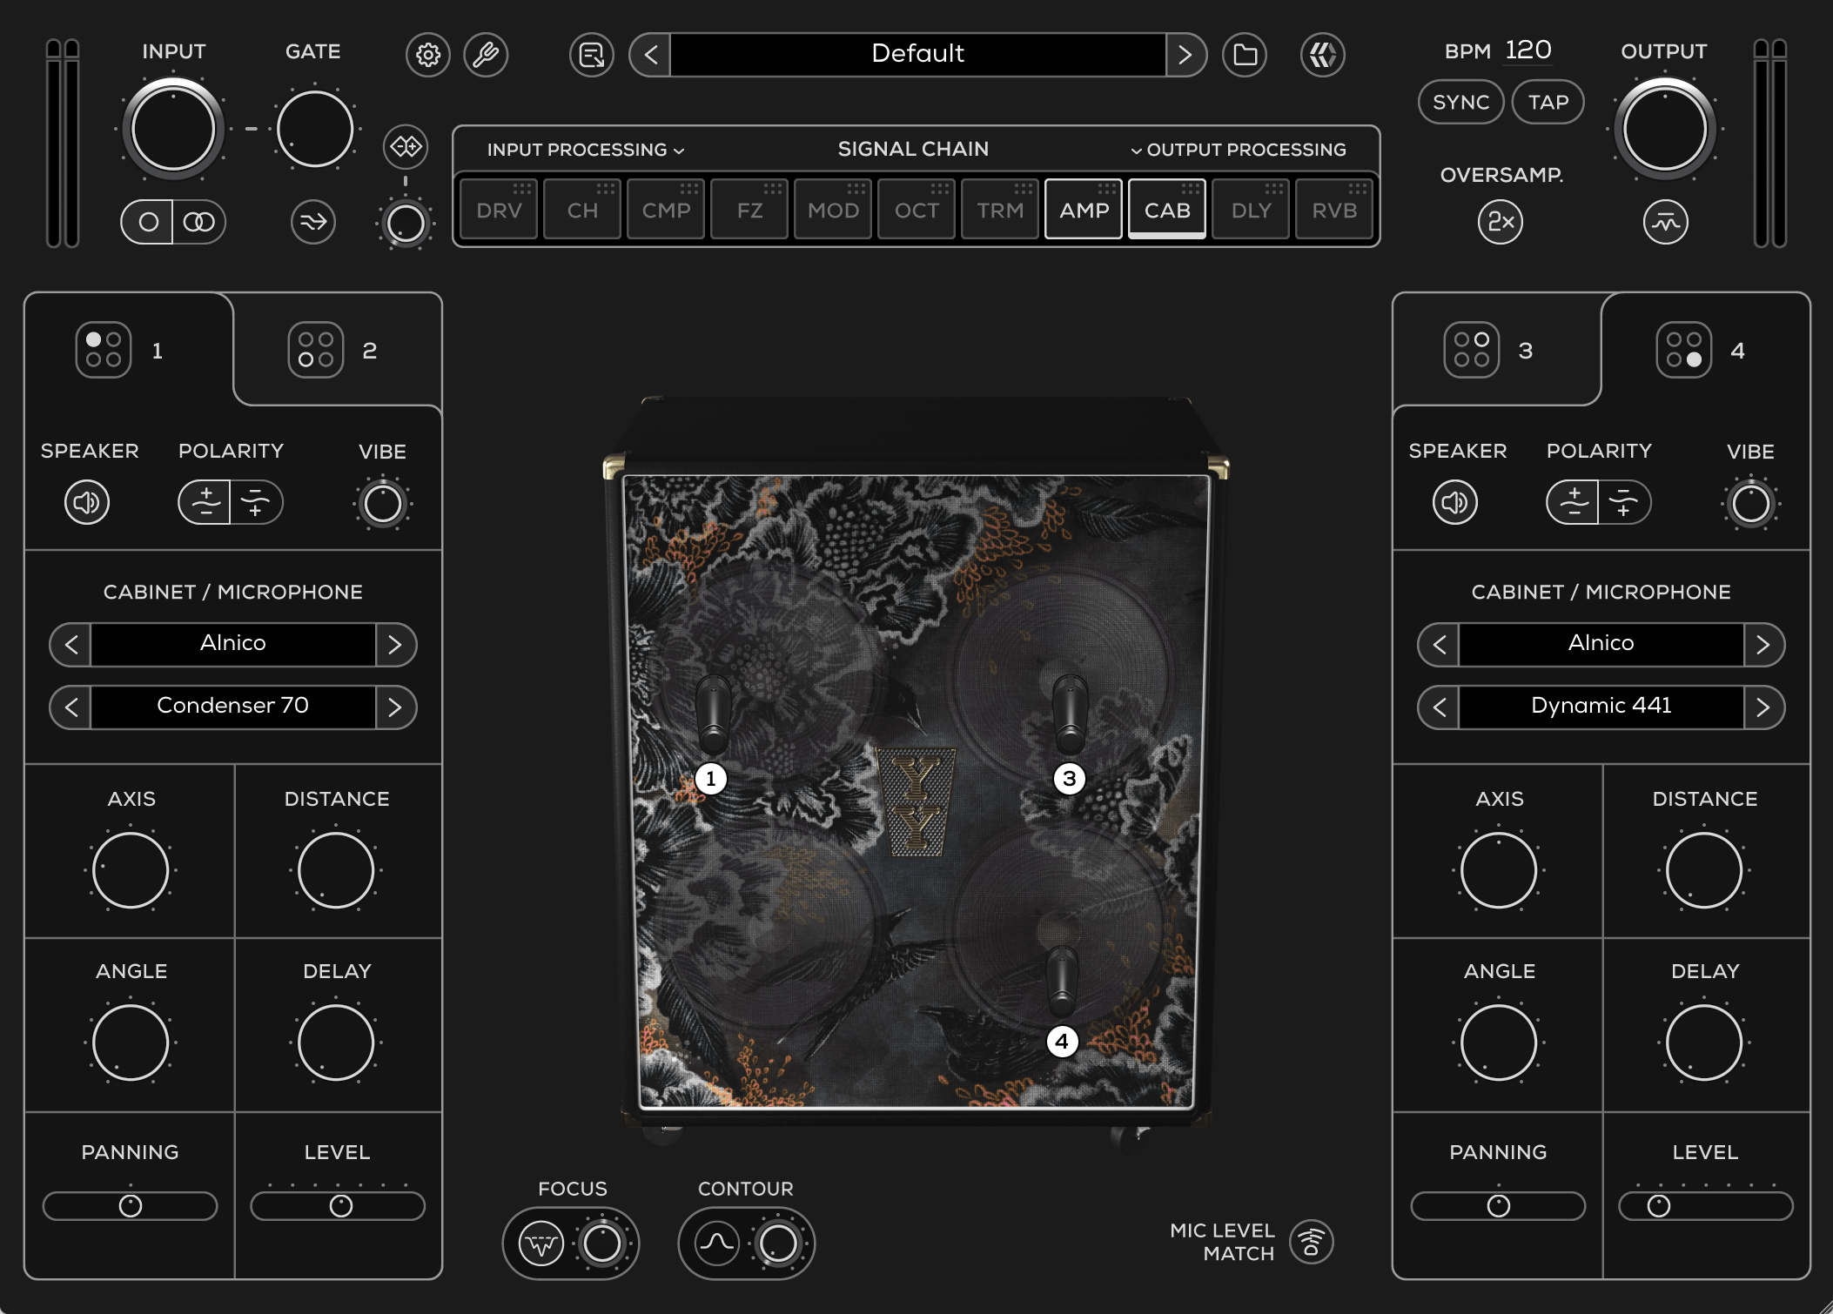
Task: Click the right panel Panning slider
Action: [1498, 1206]
